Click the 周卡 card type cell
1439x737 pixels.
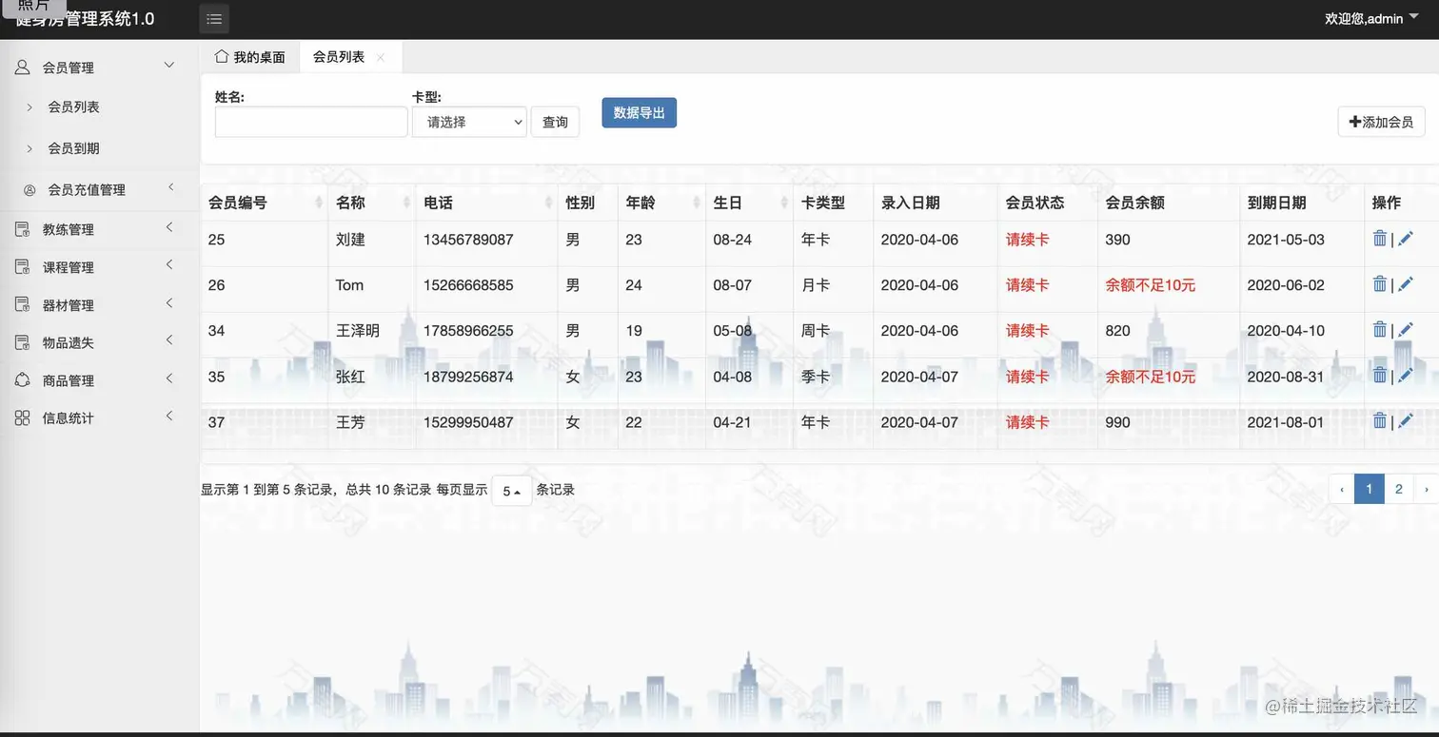point(816,331)
